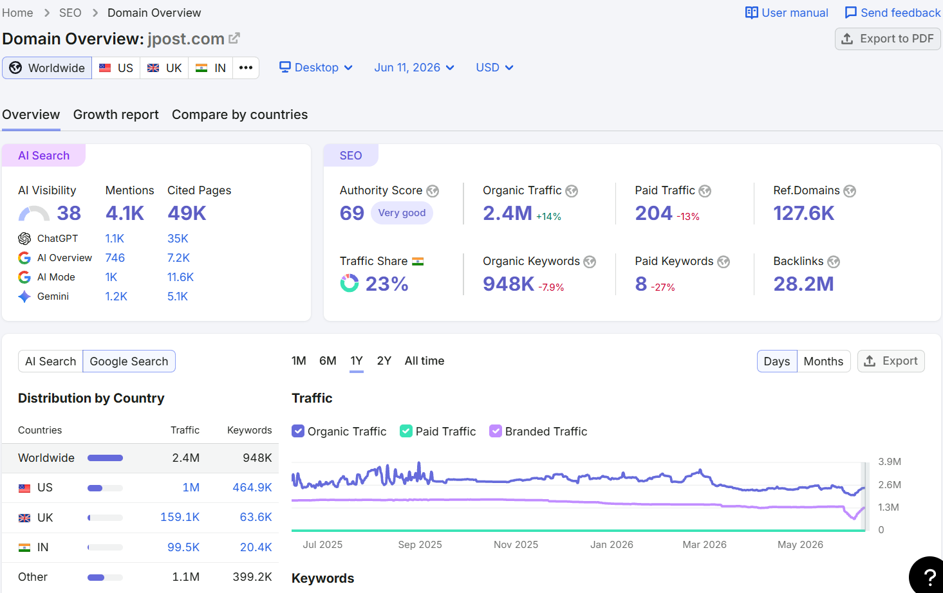Open ChatGPT mentions value 1.1K
The image size is (943, 593).
click(115, 239)
